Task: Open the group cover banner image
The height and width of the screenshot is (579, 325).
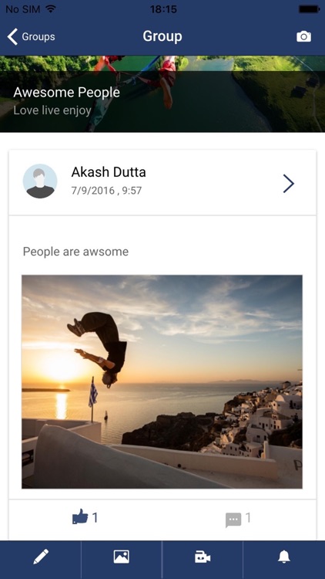Action: (162, 93)
